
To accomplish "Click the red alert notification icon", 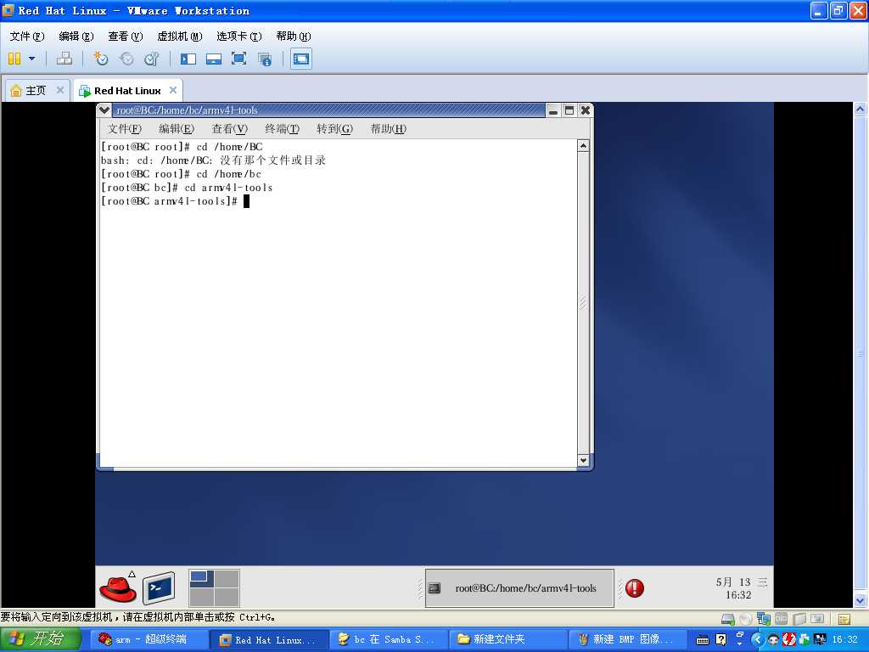I will (635, 587).
